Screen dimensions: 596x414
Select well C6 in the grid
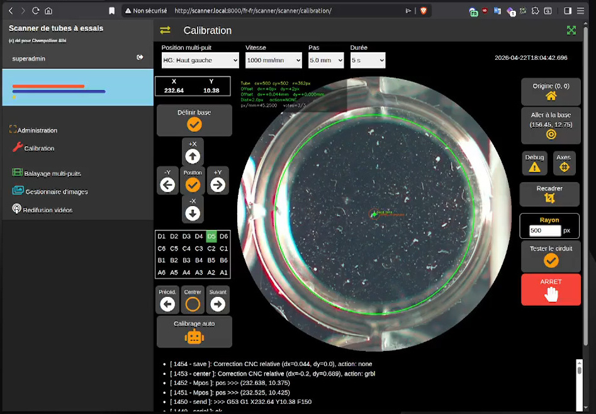162,248
